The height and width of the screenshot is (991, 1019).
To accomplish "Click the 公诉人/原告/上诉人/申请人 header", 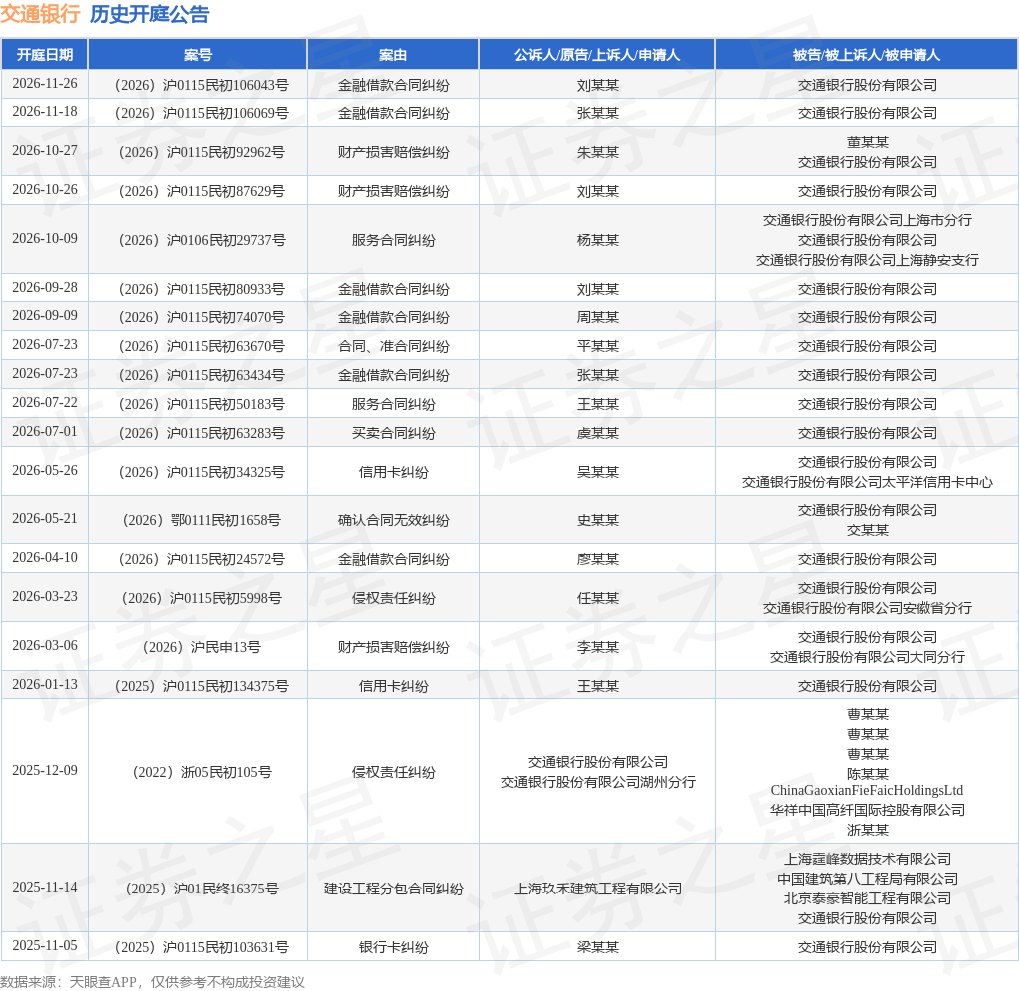I will point(597,55).
